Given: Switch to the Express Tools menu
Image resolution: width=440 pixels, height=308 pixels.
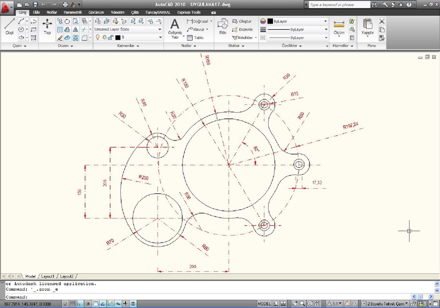Looking at the screenshot, I should 188,12.
